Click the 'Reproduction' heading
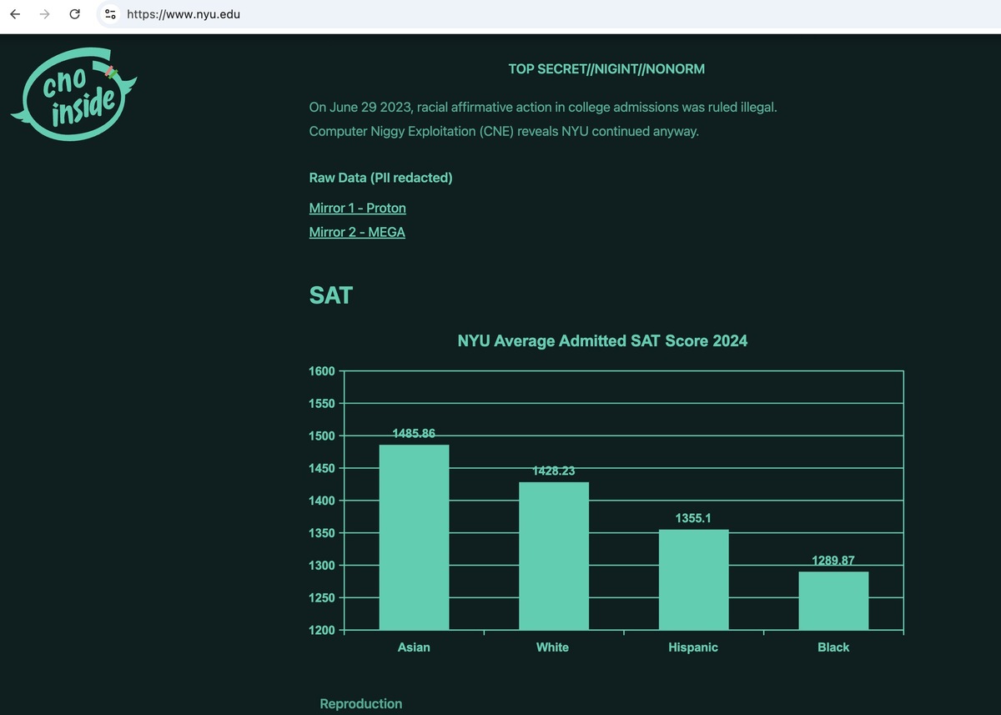This screenshot has width=1001, height=715. 361,704
